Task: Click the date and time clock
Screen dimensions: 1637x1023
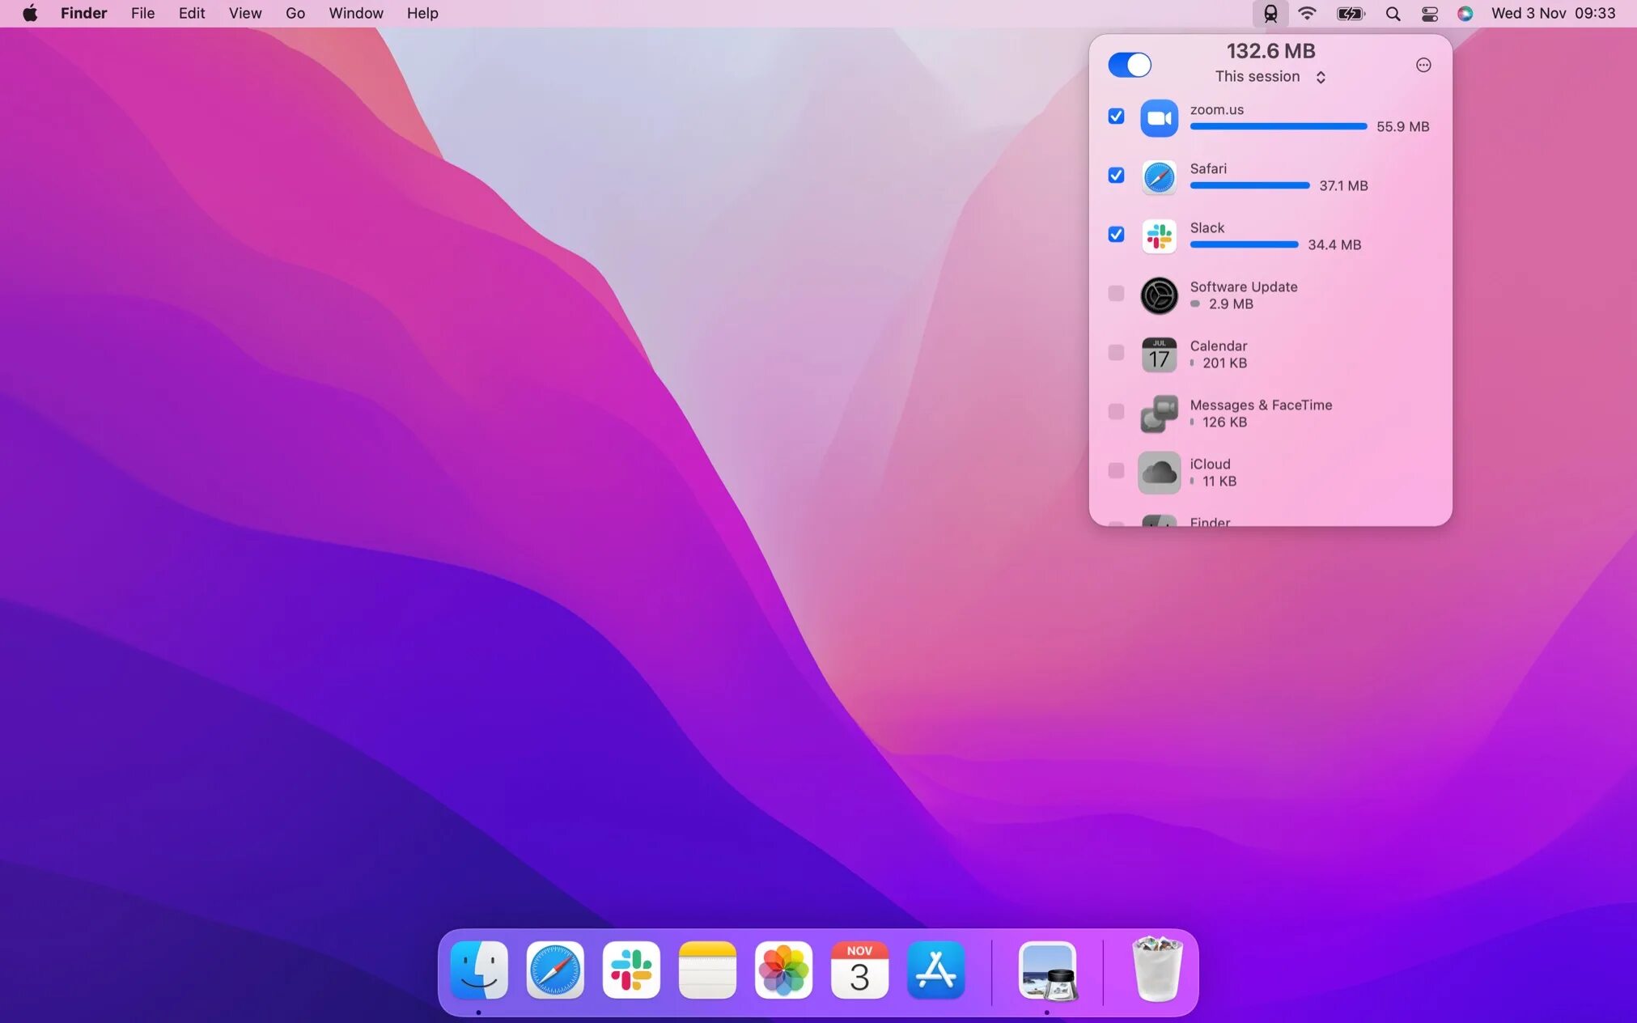Action: point(1552,14)
